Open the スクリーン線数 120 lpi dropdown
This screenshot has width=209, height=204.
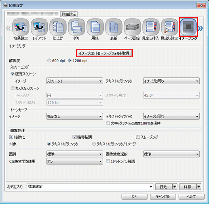click(x=75, y=103)
